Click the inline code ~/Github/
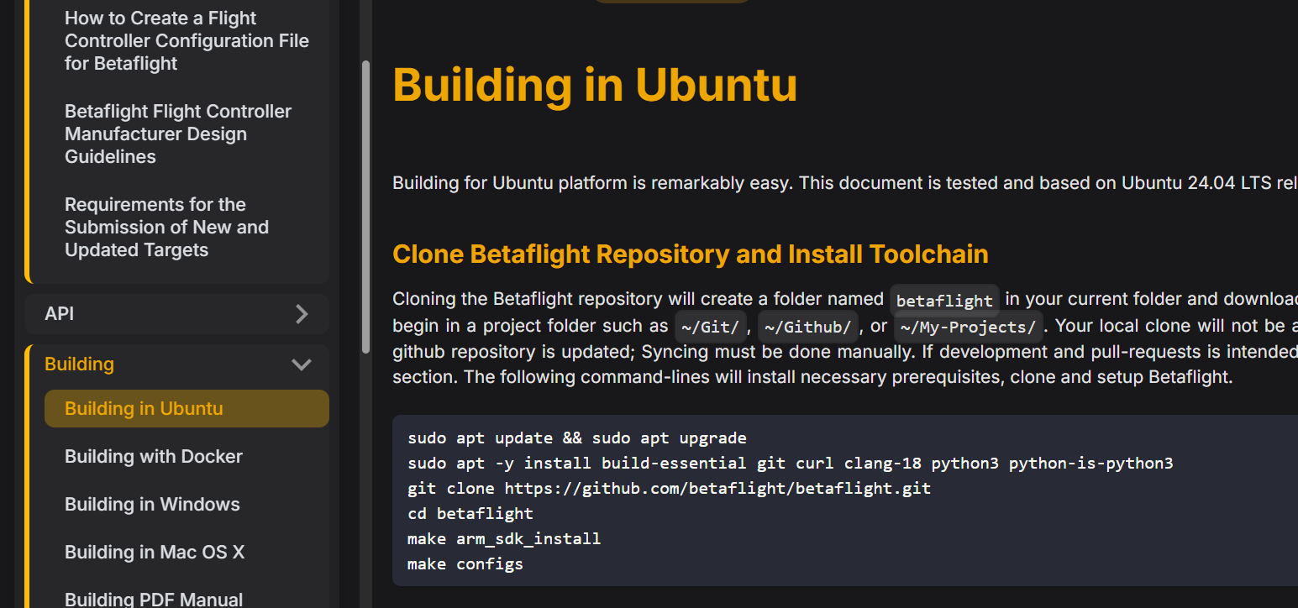 [x=808, y=327]
